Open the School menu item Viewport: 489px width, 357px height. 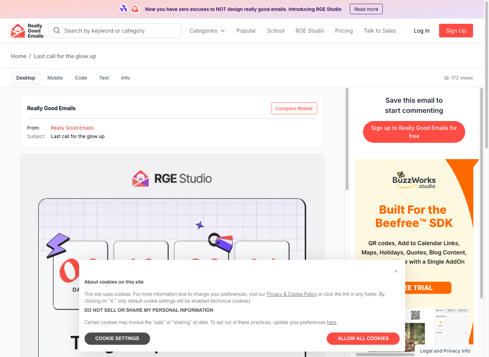(276, 31)
